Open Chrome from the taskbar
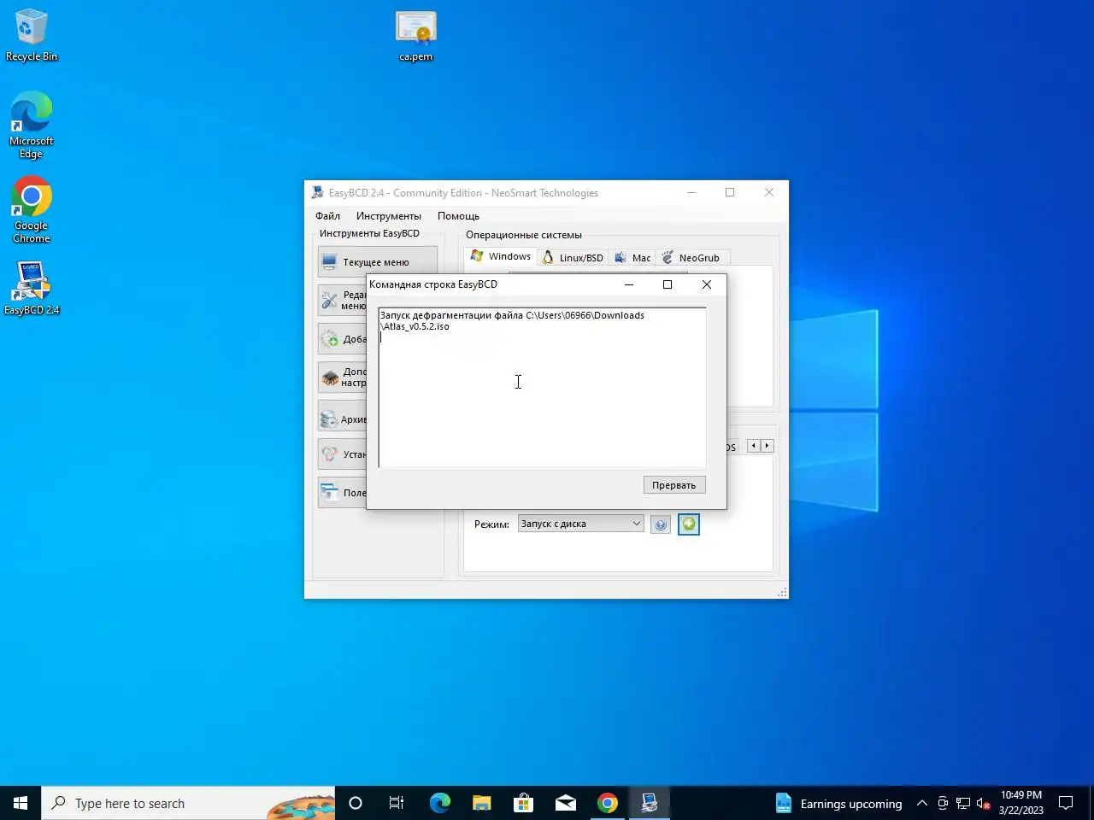The width and height of the screenshot is (1094, 820). pyautogui.click(x=607, y=803)
